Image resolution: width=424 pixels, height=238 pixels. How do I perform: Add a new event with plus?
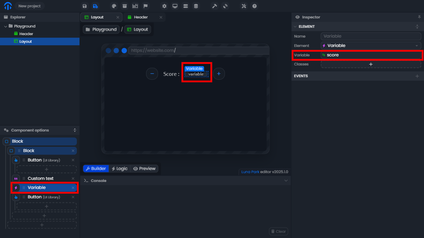point(417,76)
